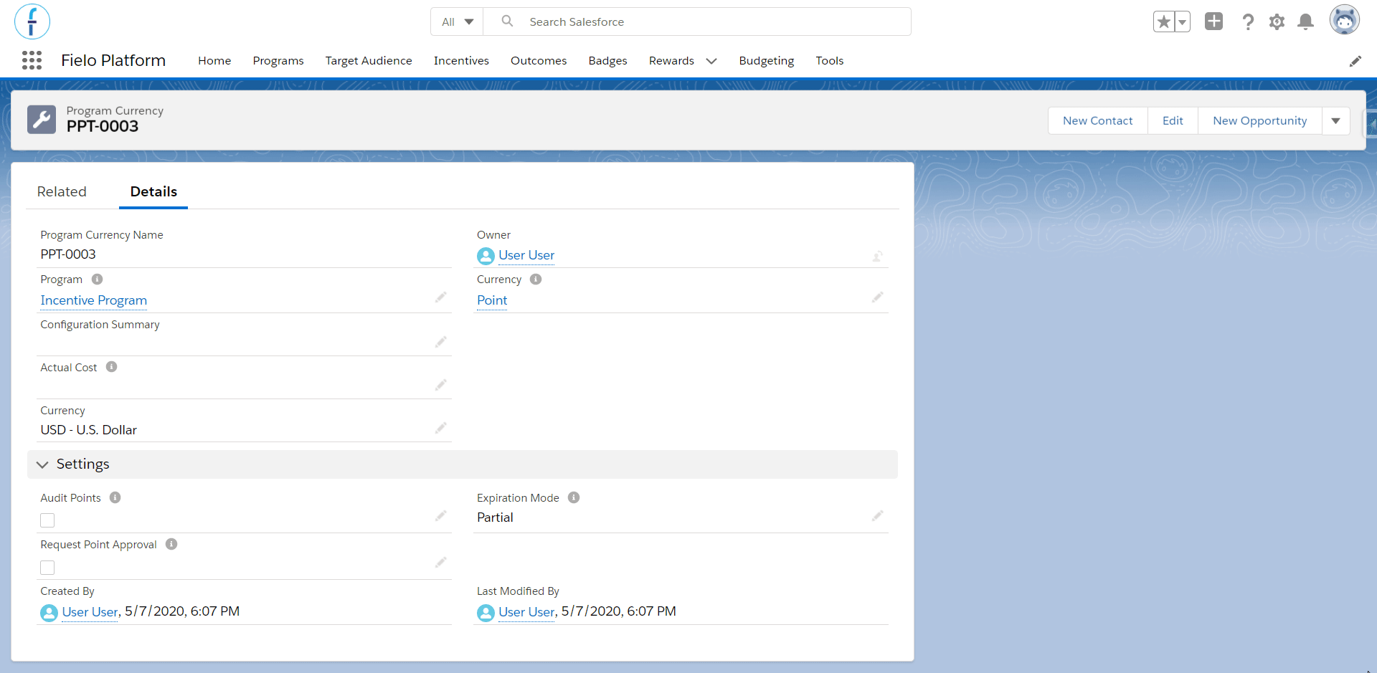Viewport: 1377px width, 673px height.
Task: Open the Incentives nav tab
Action: point(461,61)
